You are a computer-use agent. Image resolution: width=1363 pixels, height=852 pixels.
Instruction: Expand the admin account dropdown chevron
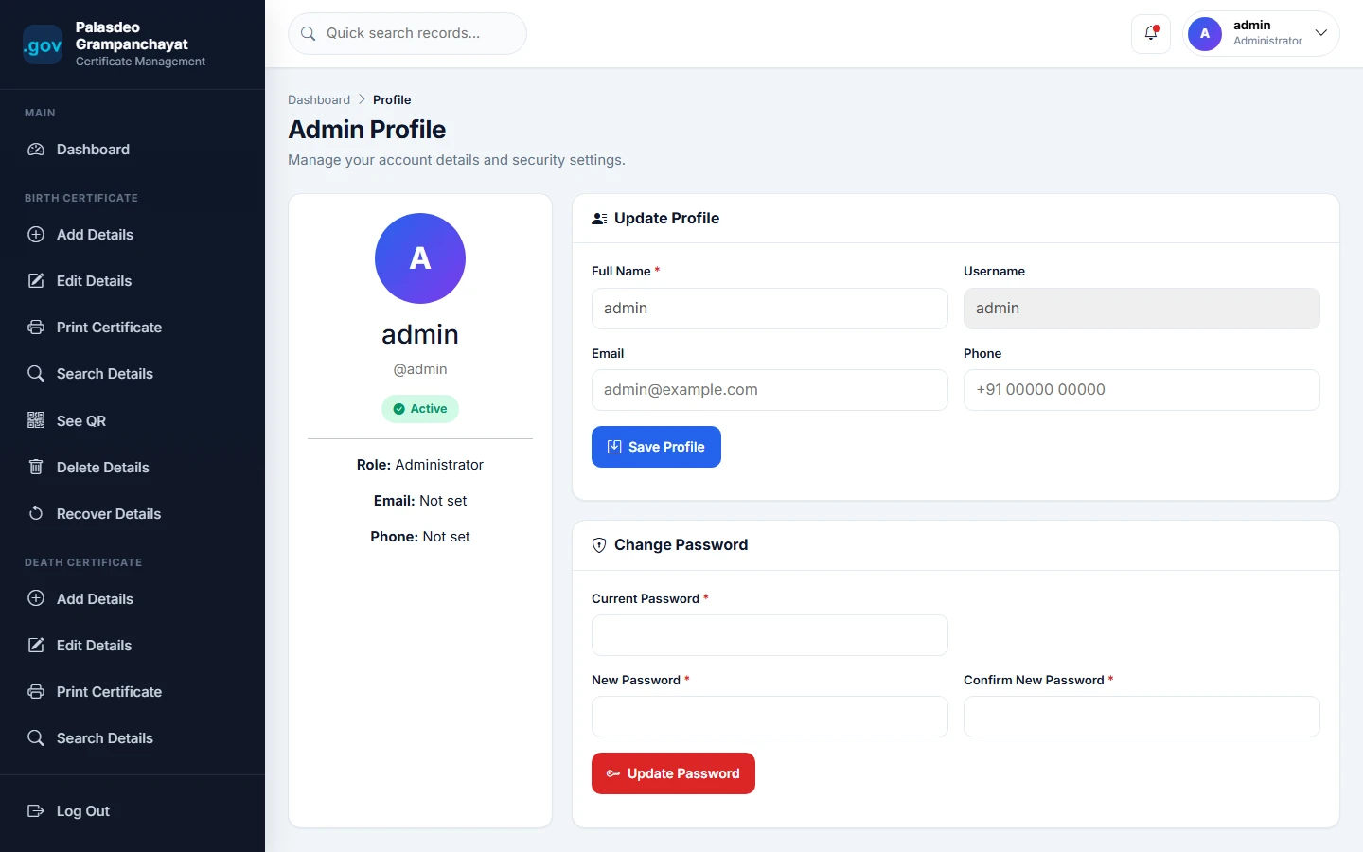click(x=1321, y=33)
